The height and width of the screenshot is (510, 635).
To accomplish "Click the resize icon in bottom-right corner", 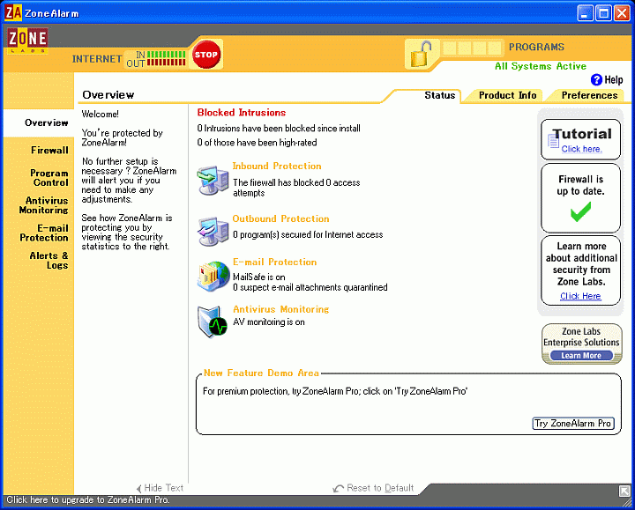I will click(x=624, y=491).
